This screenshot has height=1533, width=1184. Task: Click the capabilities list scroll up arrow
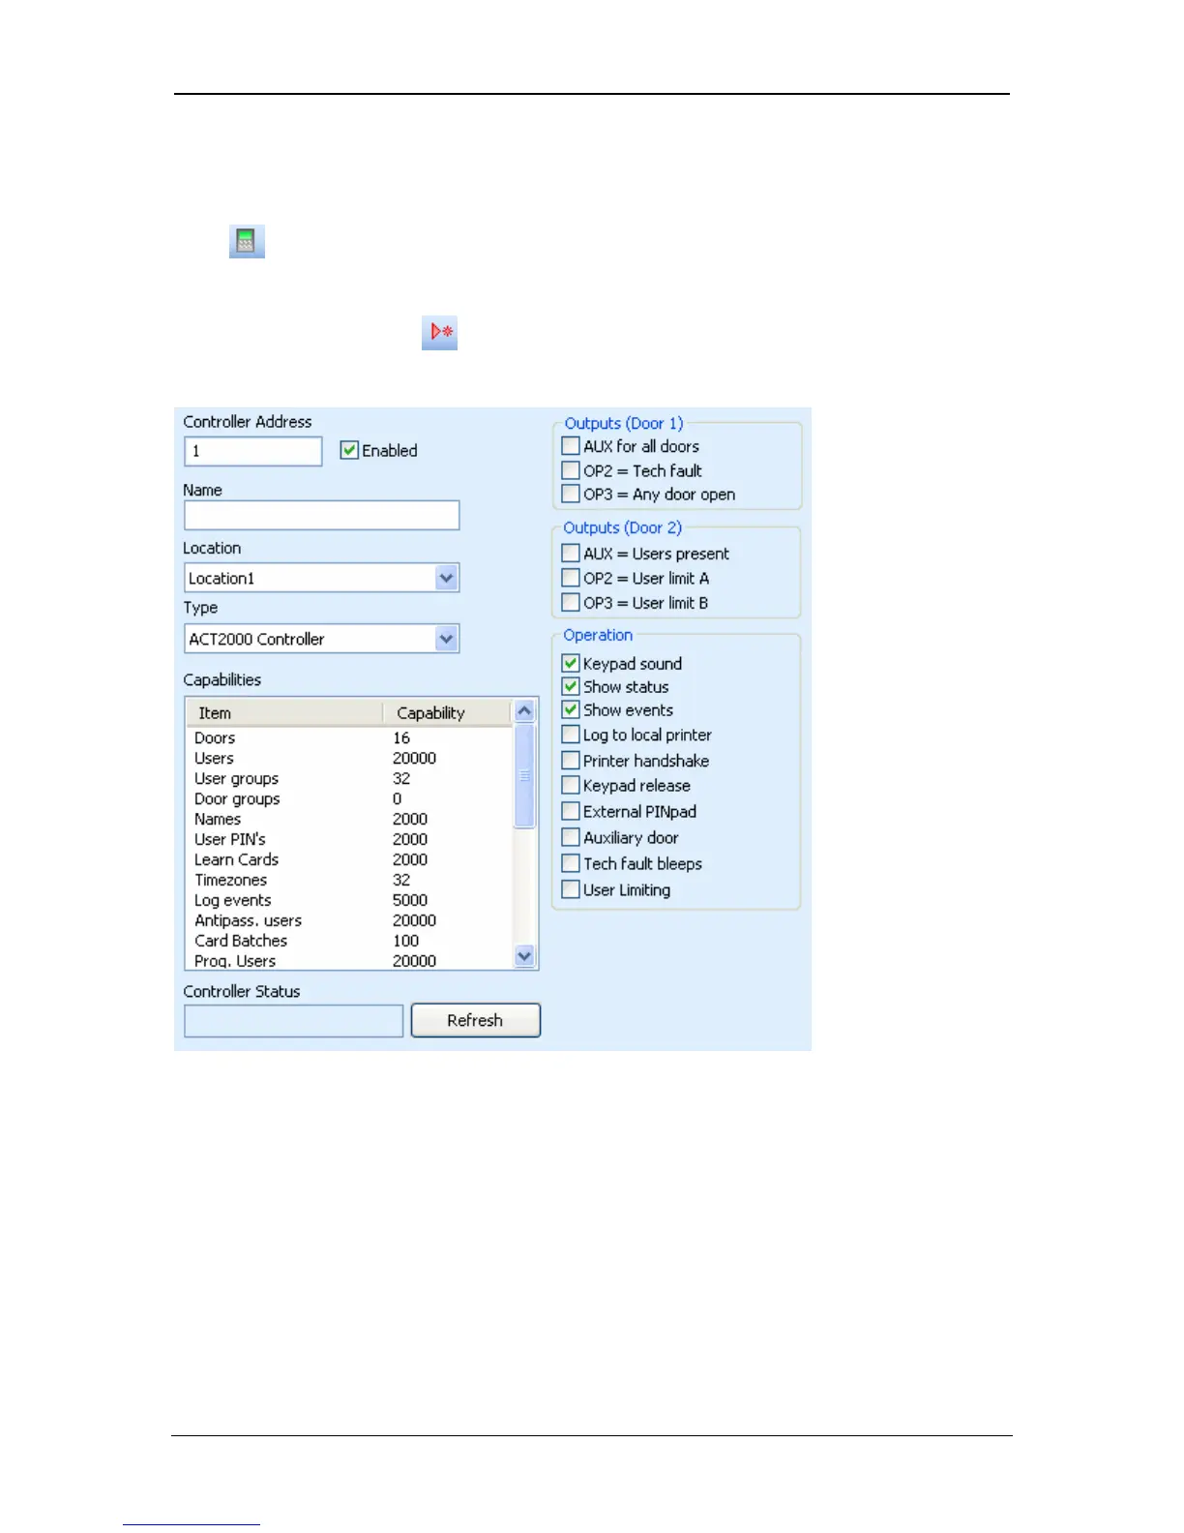coord(524,711)
